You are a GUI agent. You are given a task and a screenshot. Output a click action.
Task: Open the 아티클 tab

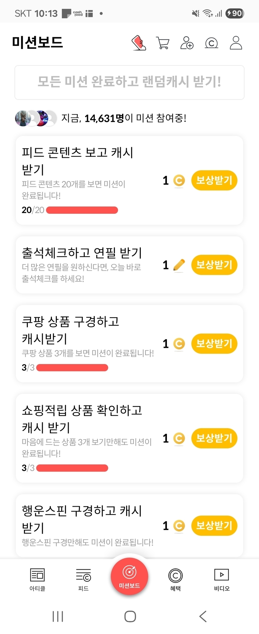tap(37, 579)
